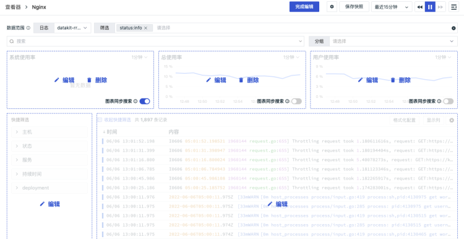Open the 最近15分钟 time range dropdown
This screenshot has height=239, width=464.
392,7
